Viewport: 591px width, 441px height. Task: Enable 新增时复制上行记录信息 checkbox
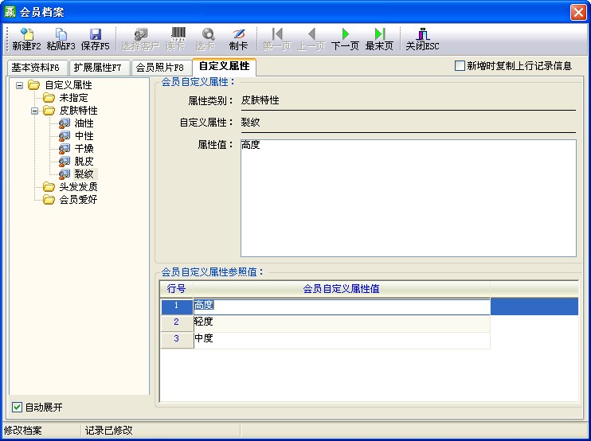pos(460,66)
